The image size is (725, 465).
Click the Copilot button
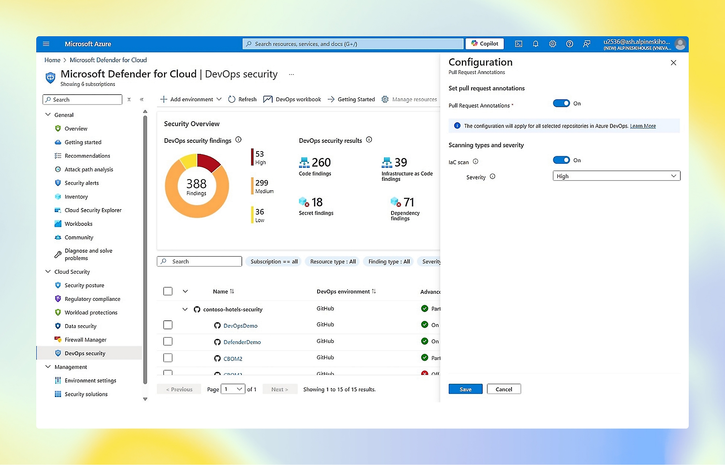pyautogui.click(x=485, y=43)
